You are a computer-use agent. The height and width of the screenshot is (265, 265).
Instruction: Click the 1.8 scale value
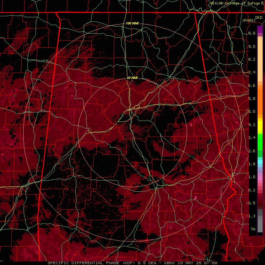point(252,164)
